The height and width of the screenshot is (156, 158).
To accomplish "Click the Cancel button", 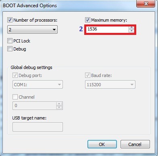I will pyautogui.click(x=135, y=144).
